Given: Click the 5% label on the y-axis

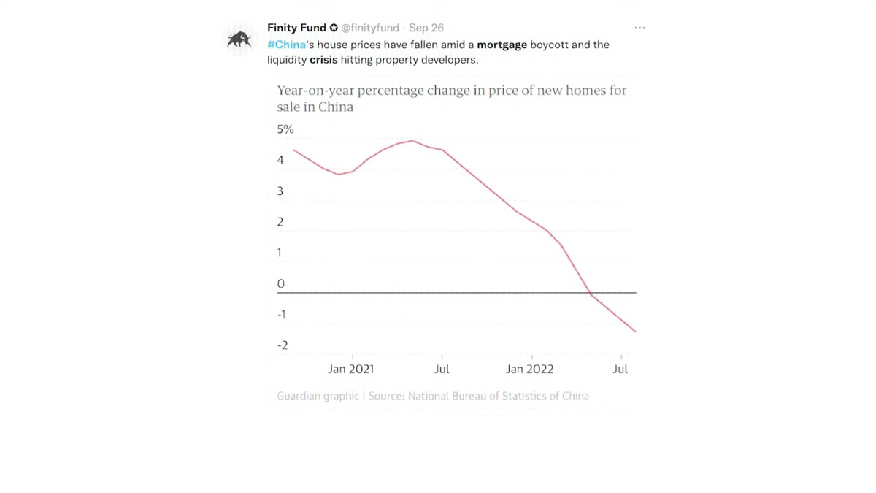Looking at the screenshot, I should click(285, 129).
